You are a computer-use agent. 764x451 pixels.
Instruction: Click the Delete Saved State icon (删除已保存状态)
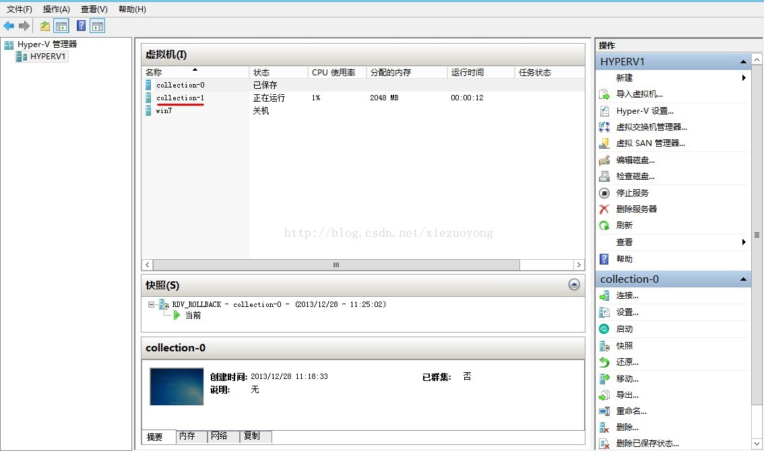(x=604, y=444)
